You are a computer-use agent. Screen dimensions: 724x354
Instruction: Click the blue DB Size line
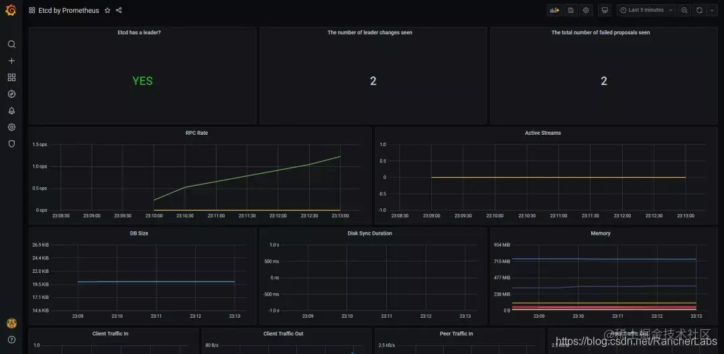(156, 282)
